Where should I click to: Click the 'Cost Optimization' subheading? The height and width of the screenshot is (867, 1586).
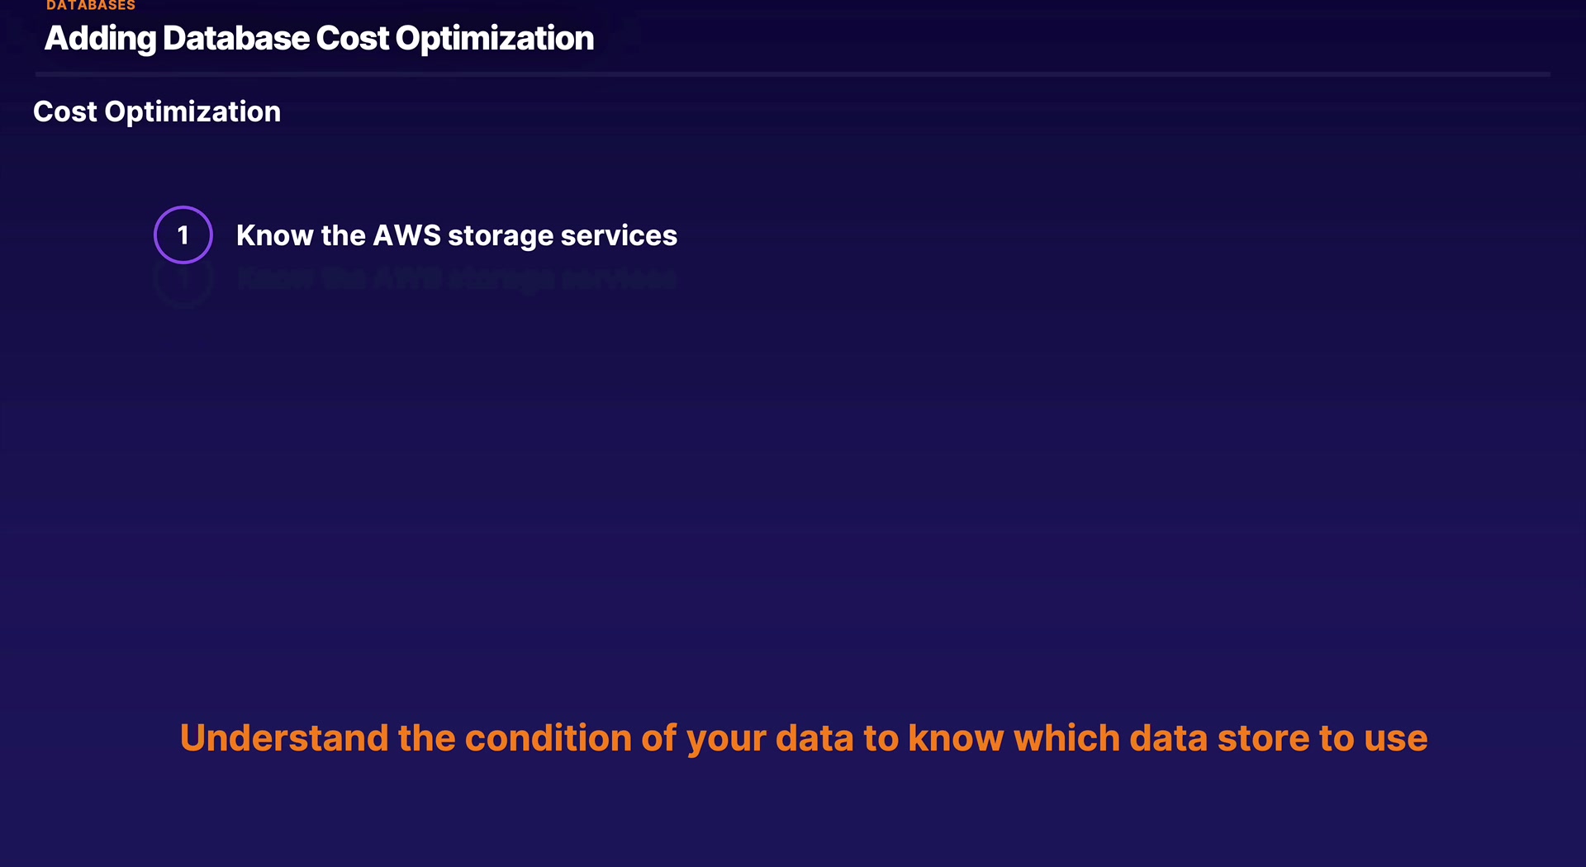157,111
